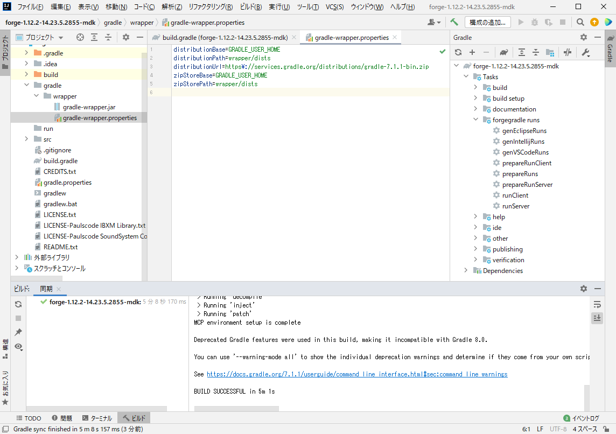Collapse the forgegradle runs task group
This screenshot has height=434, width=616.
[x=475, y=120]
